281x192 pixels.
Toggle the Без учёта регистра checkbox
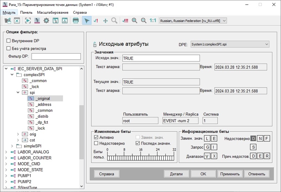(8, 48)
